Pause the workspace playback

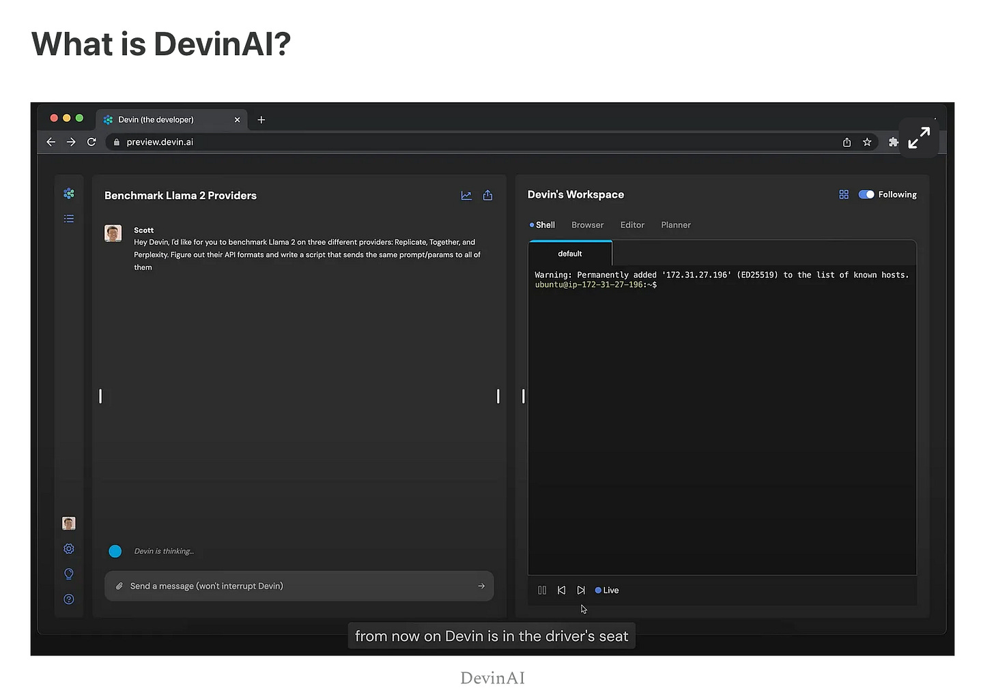tap(542, 591)
